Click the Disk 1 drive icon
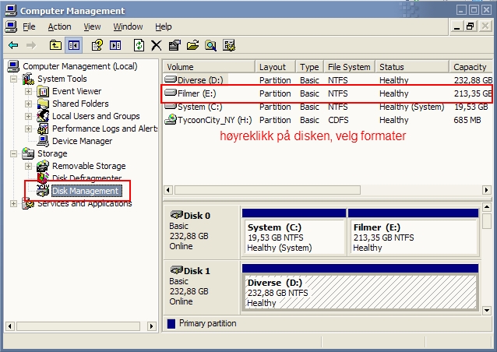This screenshot has height=352, width=497. (177, 270)
